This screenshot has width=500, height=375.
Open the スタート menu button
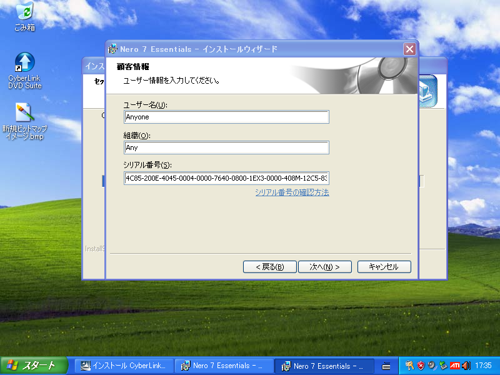[x=34, y=366]
